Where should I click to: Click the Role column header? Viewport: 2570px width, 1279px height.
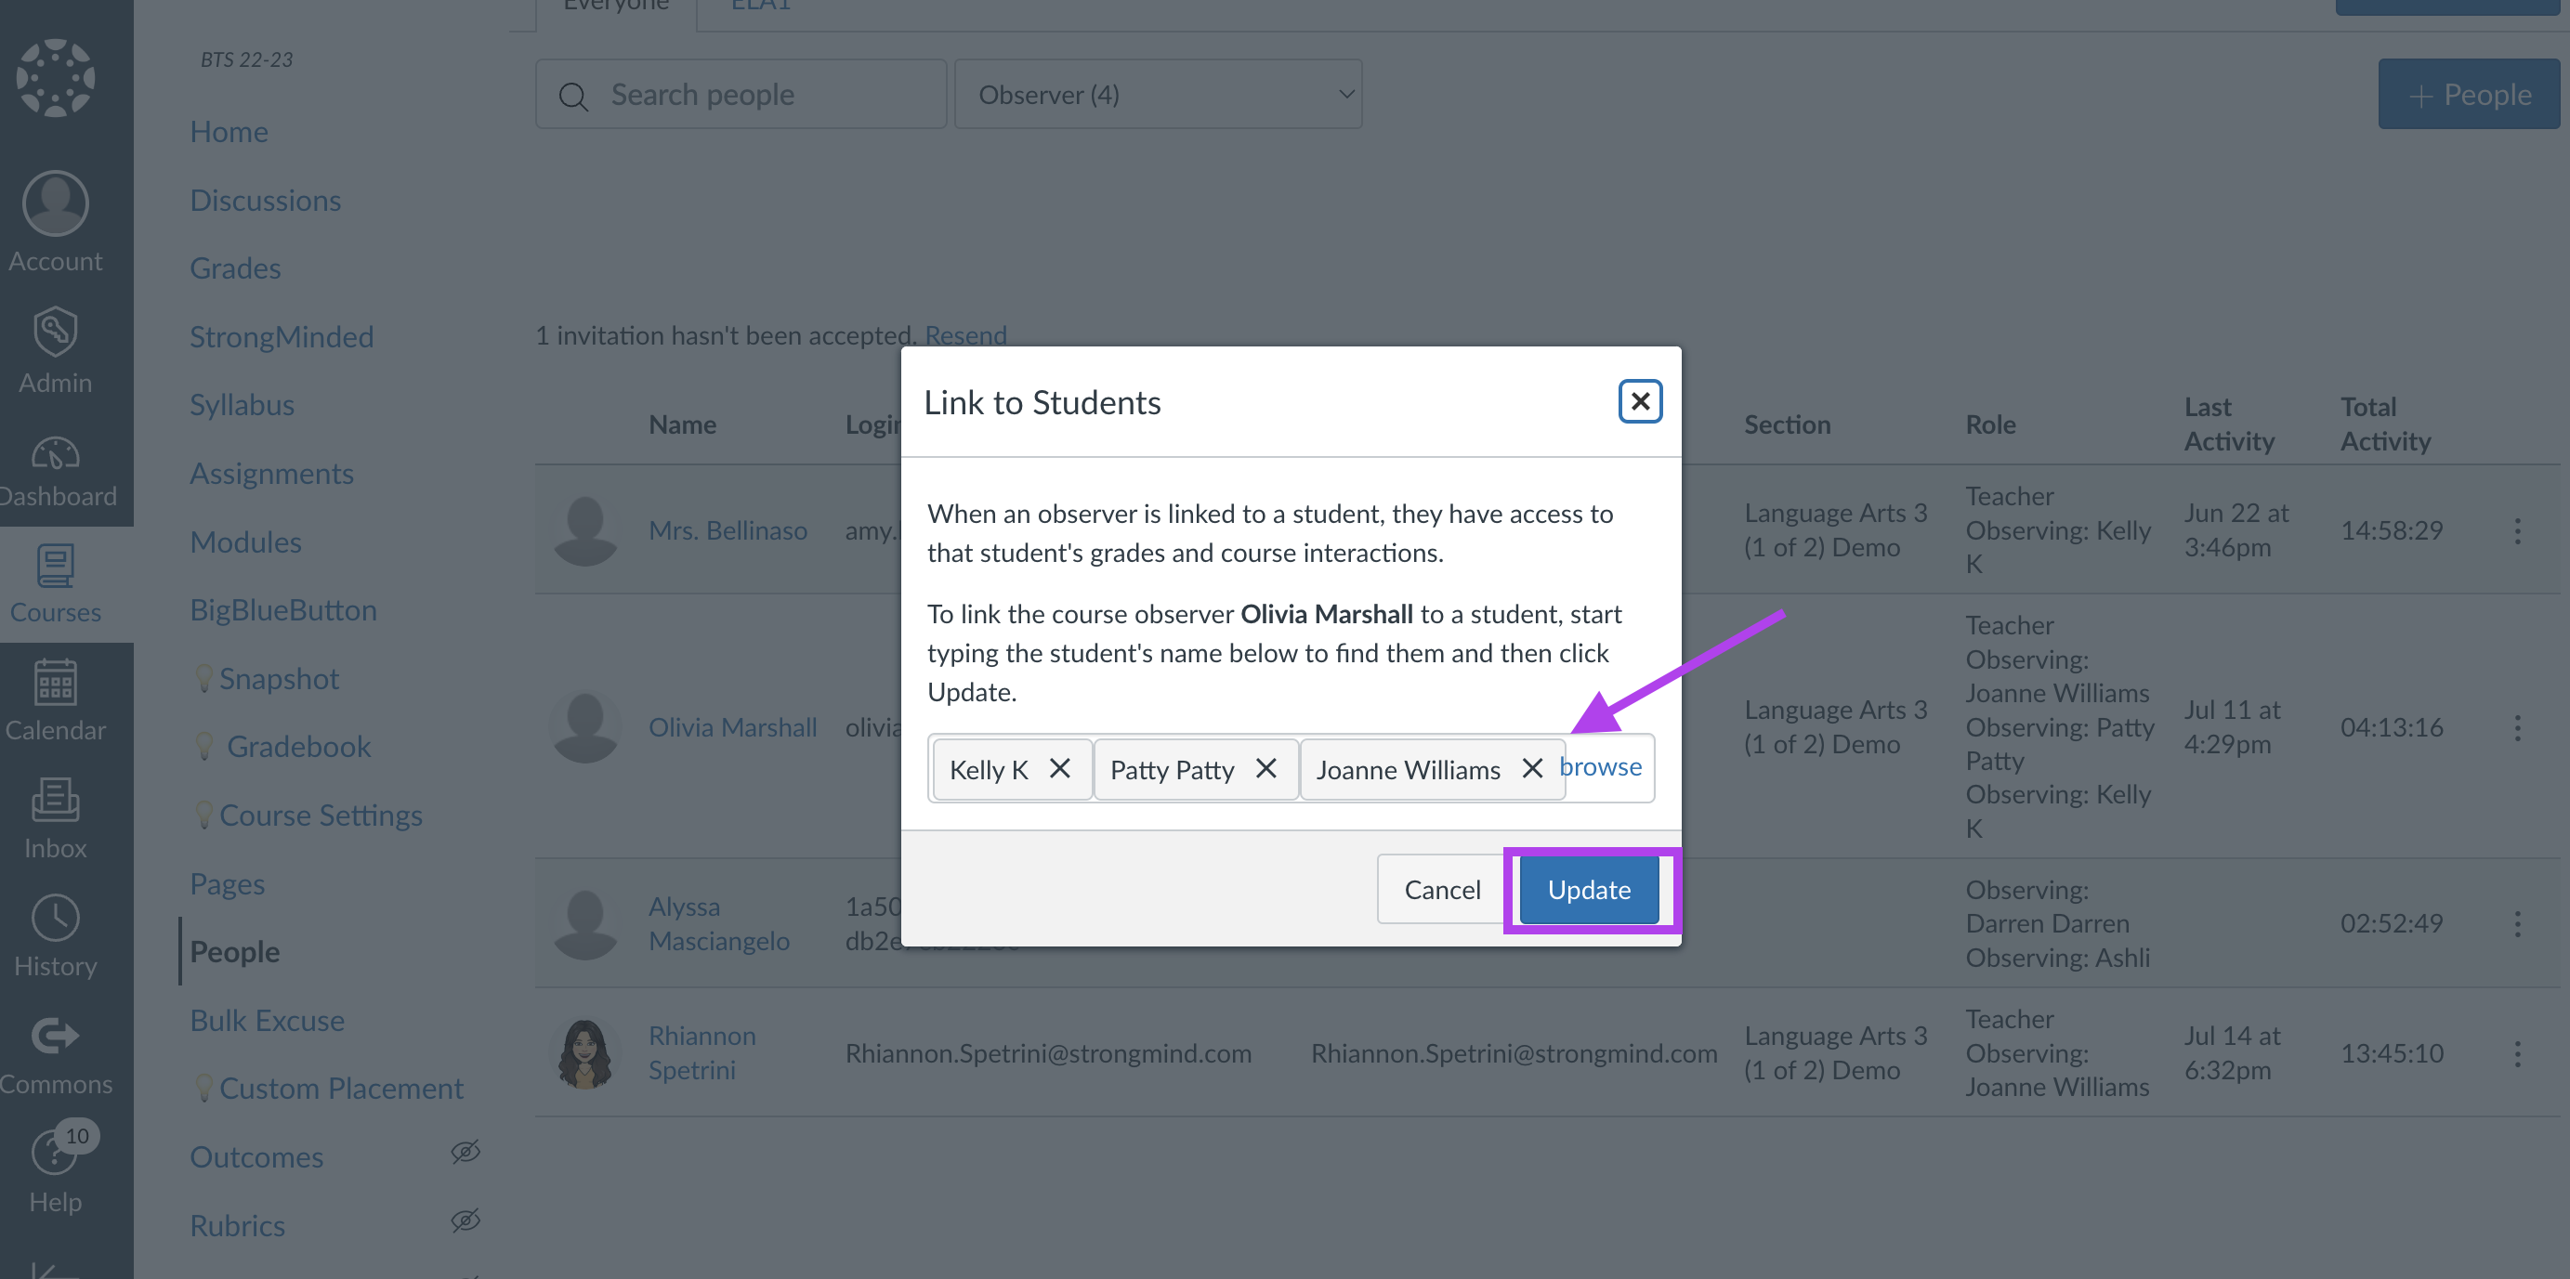pyautogui.click(x=1990, y=425)
